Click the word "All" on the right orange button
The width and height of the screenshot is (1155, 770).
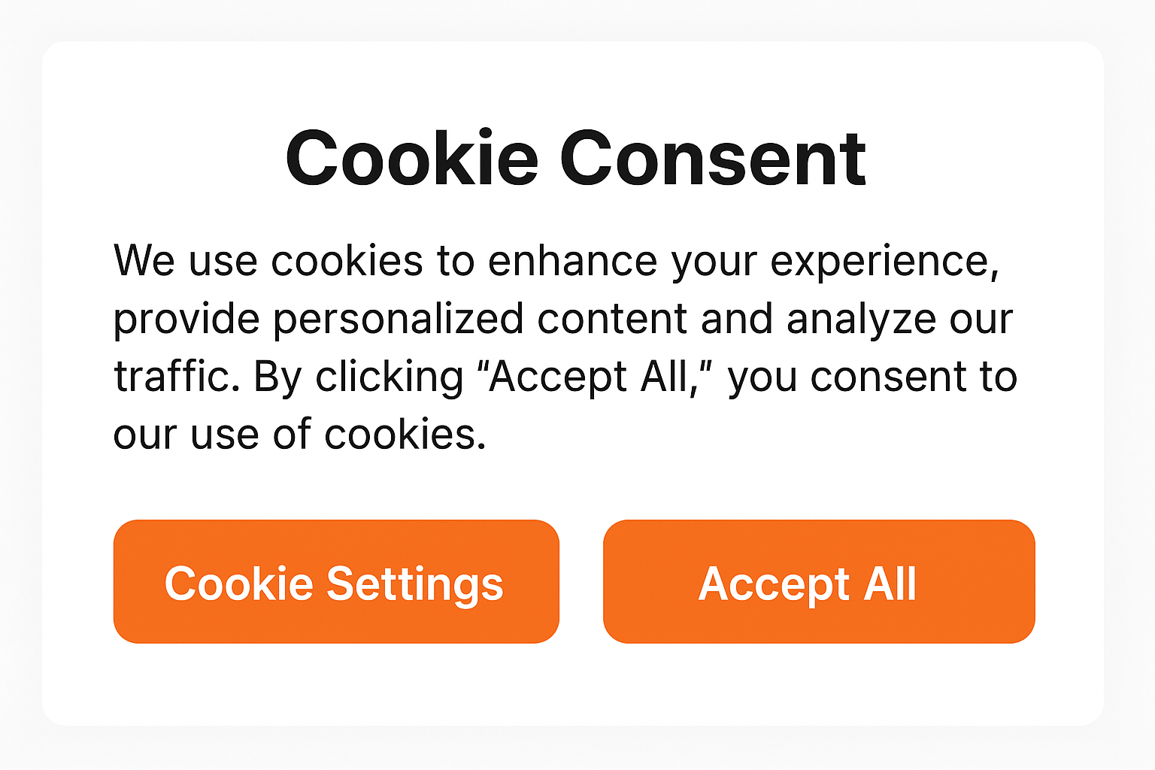tap(890, 584)
